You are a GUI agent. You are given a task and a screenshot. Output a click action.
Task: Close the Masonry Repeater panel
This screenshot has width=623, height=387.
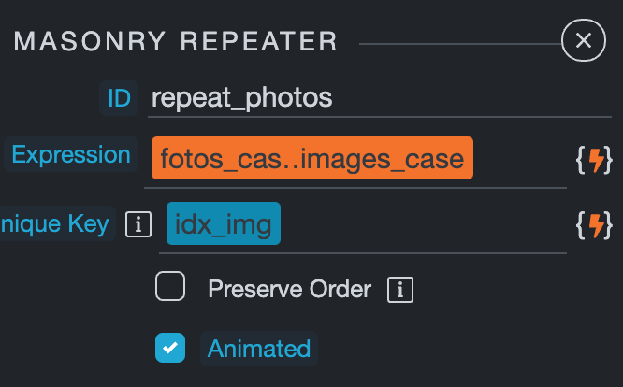pyautogui.click(x=584, y=40)
